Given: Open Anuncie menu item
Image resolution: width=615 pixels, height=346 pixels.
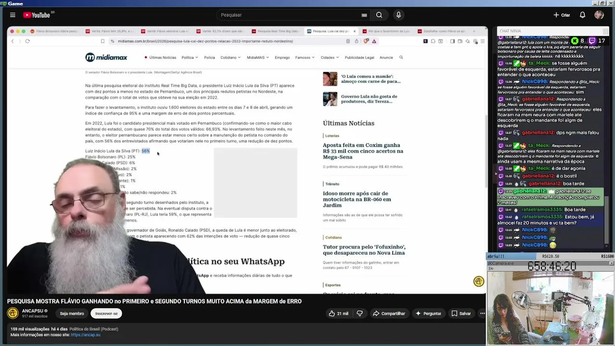Looking at the screenshot, I should [x=386, y=58].
